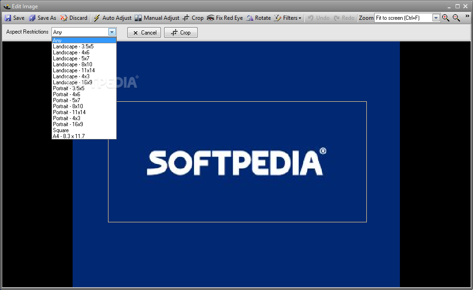Close the Edit Image window

click(x=466, y=6)
